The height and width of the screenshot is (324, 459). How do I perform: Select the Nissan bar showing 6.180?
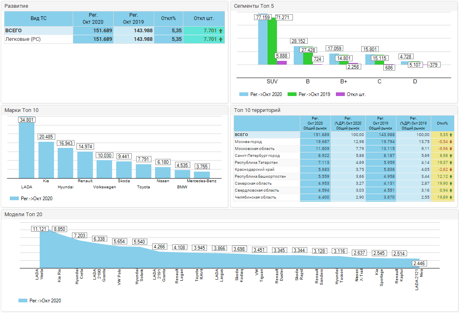(x=163, y=172)
